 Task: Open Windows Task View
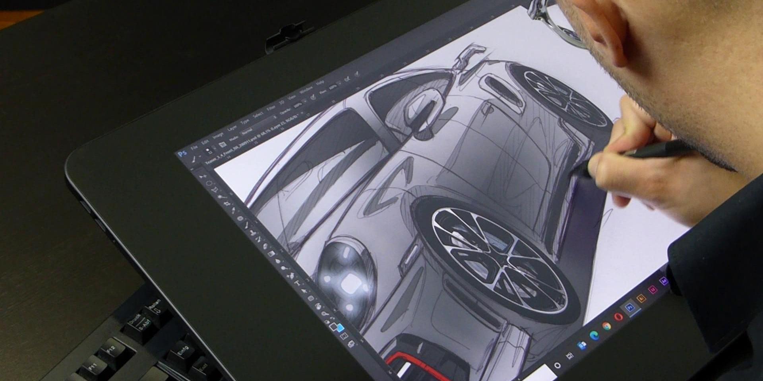(x=570, y=356)
